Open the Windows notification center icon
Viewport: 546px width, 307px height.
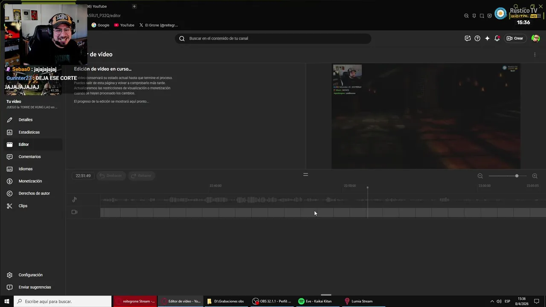537,301
